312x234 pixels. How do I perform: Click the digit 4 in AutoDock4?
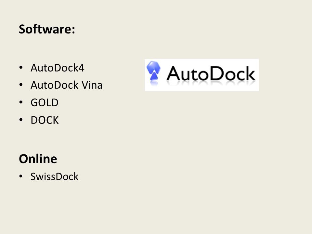coord(82,68)
